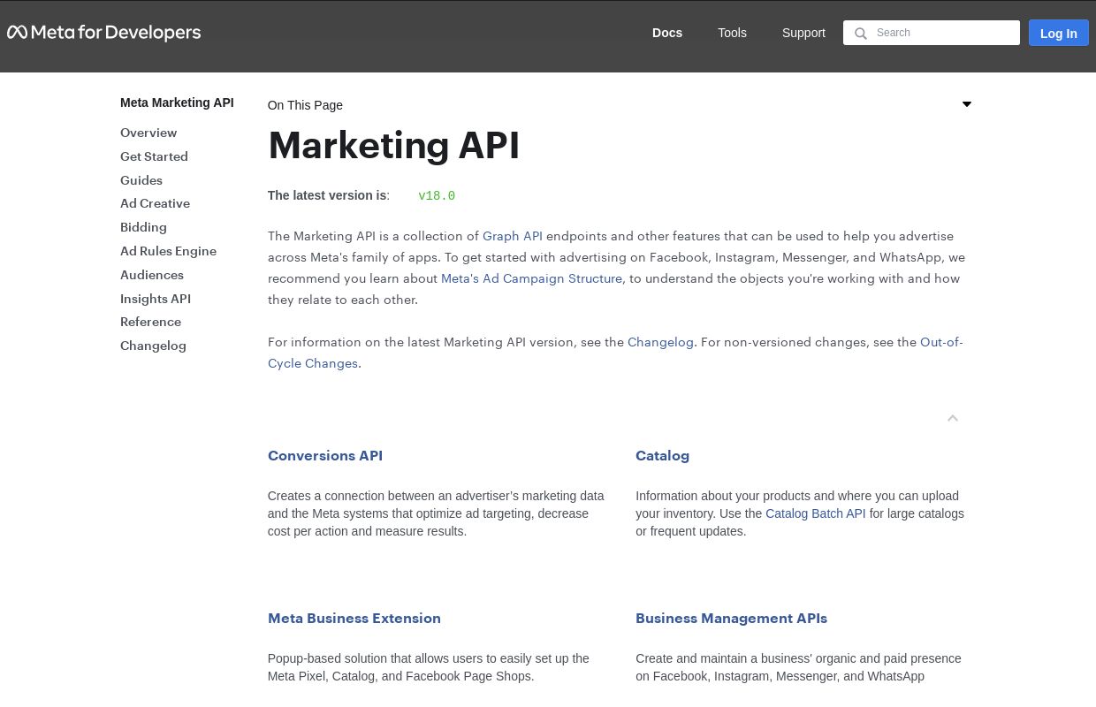Screen dimensions: 1096x707
Task: Go to Overview in the sidebar
Action: (x=148, y=133)
